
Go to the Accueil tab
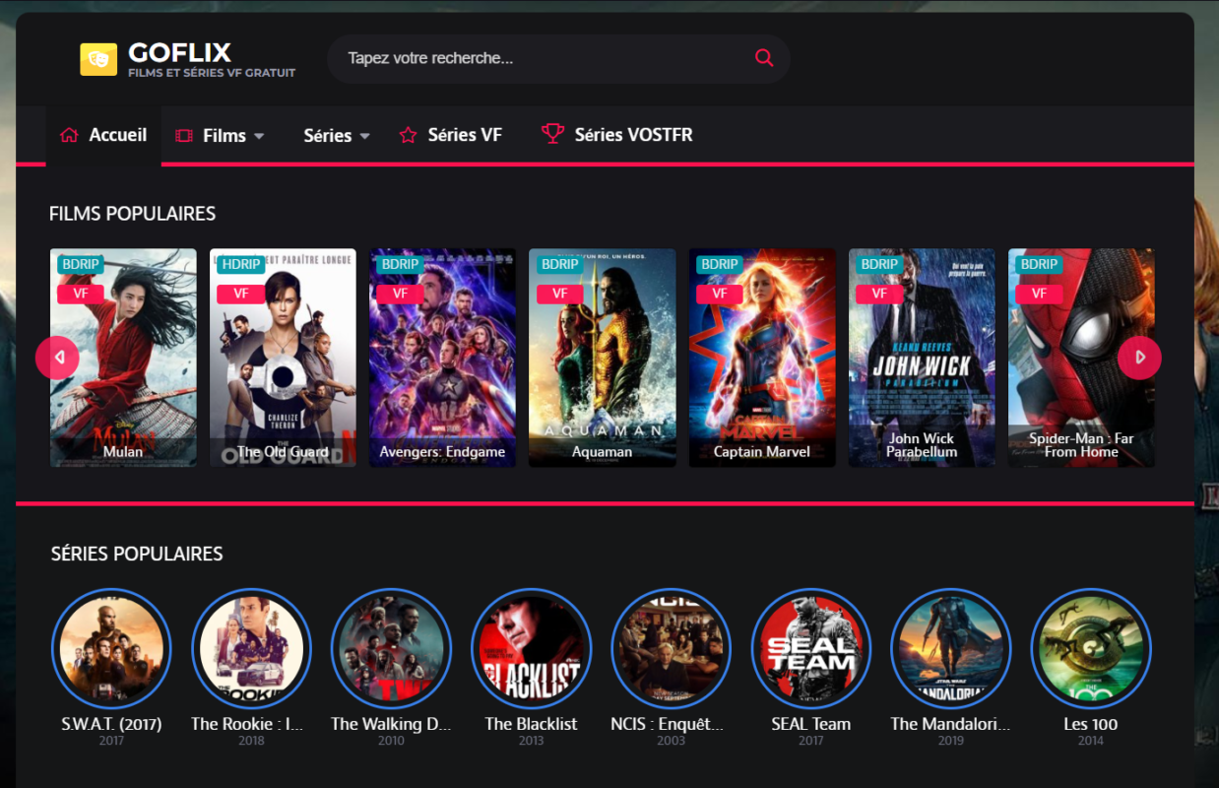click(x=103, y=135)
